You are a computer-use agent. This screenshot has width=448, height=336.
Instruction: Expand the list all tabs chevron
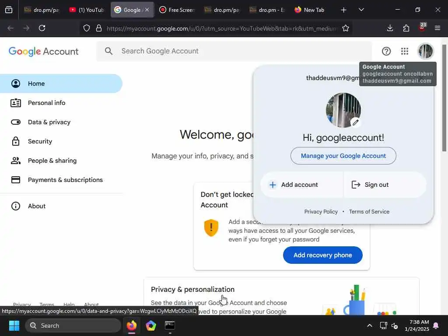pyautogui.click(x=361, y=10)
